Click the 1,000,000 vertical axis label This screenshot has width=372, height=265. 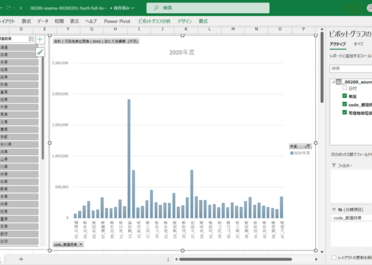[x=60, y=156]
